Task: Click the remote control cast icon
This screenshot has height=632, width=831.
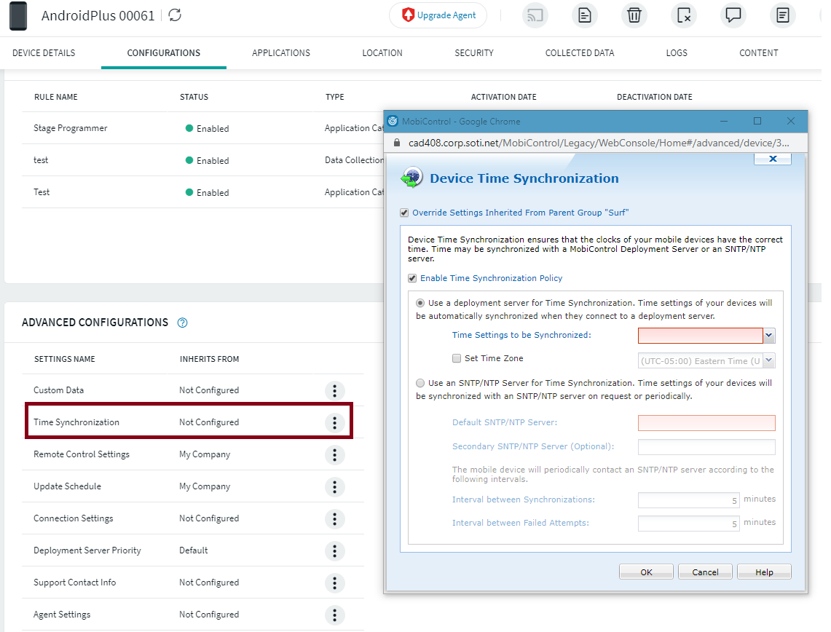Action: coord(535,15)
